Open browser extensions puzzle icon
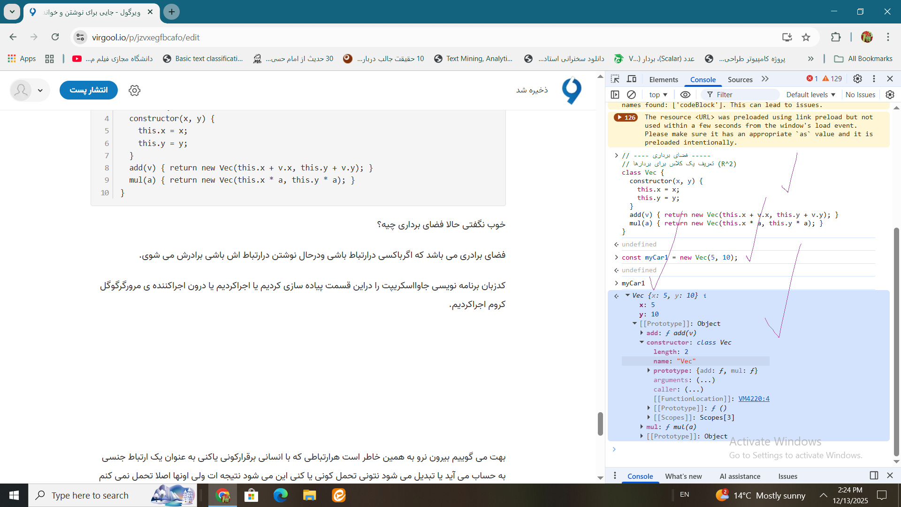The image size is (901, 507). coord(836,37)
